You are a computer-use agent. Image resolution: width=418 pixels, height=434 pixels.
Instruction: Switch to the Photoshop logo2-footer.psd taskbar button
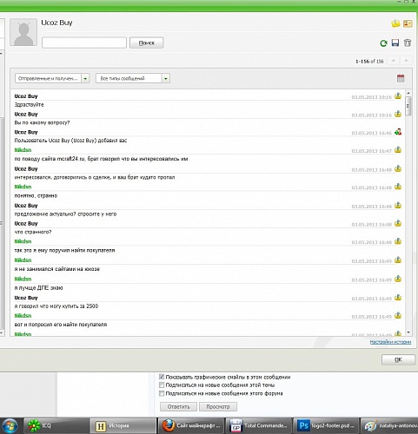tap(326, 425)
